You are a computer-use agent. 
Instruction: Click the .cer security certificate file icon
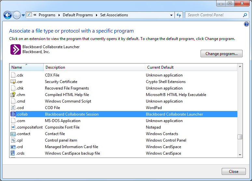coord(13,82)
